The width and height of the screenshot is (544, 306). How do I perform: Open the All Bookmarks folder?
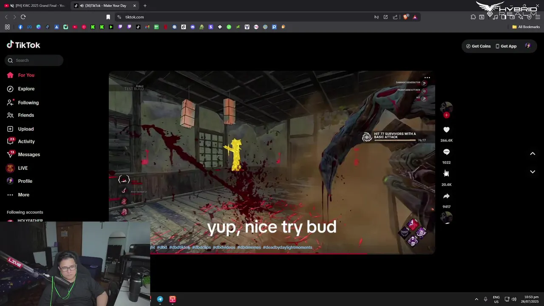(x=526, y=27)
